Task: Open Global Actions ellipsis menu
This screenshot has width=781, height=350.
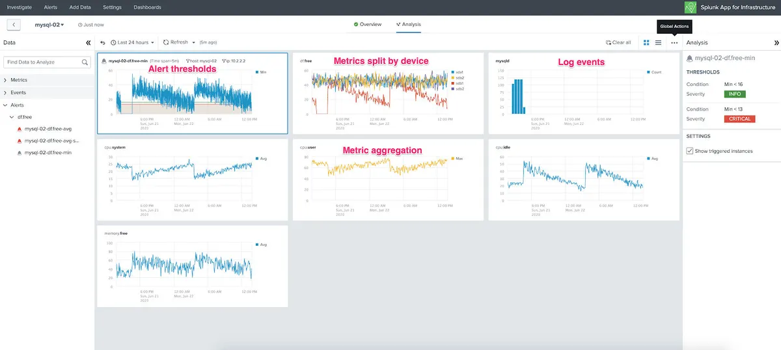Action: (674, 42)
